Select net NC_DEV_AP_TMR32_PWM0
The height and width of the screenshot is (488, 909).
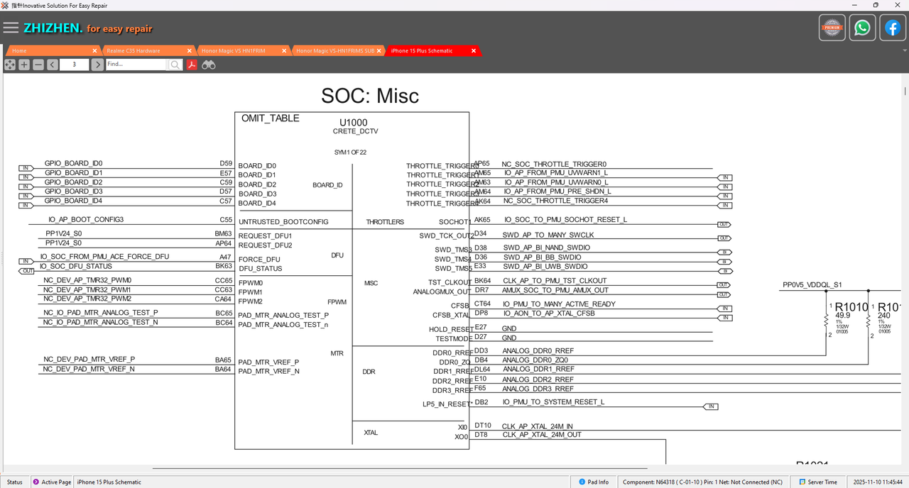click(x=87, y=280)
